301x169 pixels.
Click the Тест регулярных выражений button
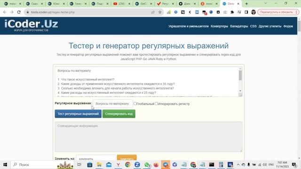coord(78,114)
